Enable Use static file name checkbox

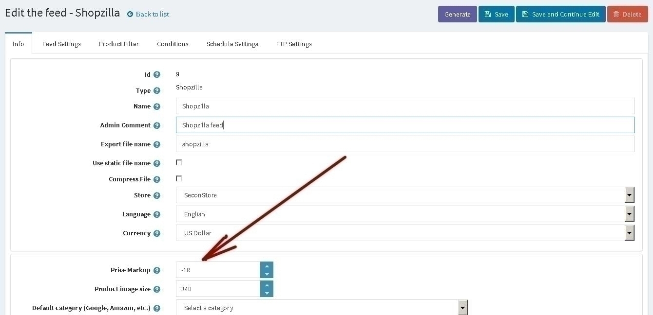point(179,162)
